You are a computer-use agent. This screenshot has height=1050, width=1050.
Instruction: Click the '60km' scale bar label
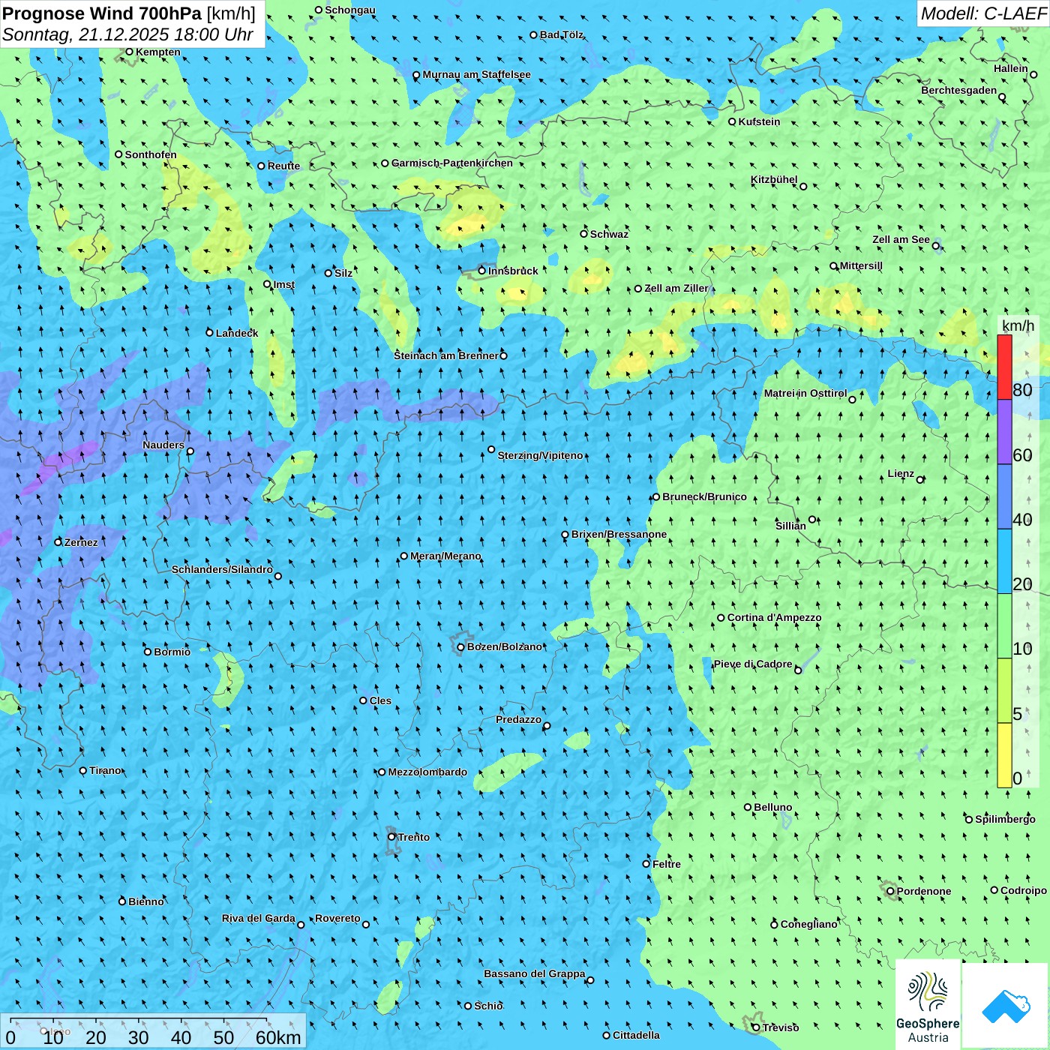point(278,1037)
